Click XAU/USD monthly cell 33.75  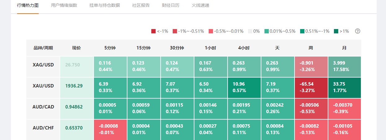[344, 88]
